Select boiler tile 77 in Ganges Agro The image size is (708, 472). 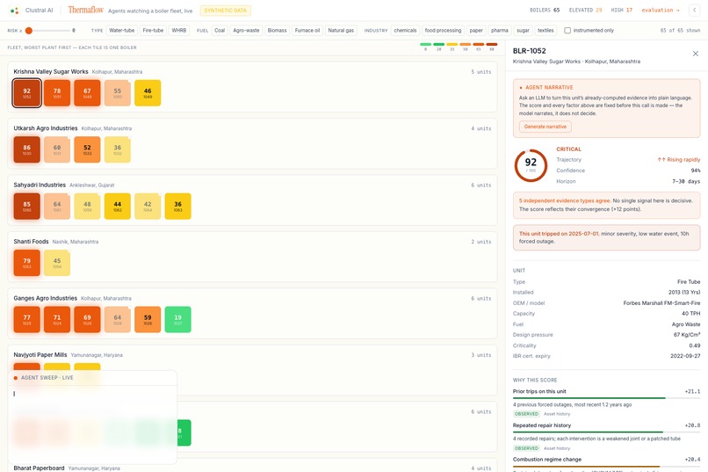(x=27, y=319)
